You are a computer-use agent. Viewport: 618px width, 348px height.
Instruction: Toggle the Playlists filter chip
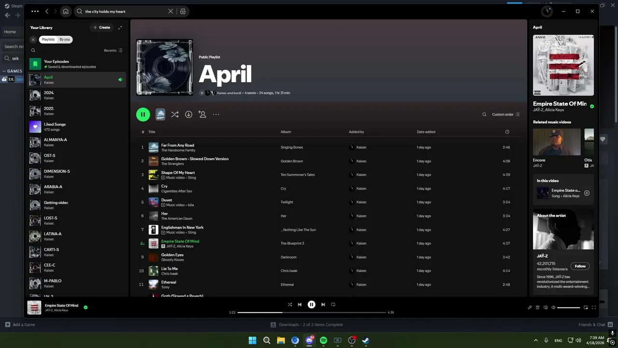pyautogui.click(x=48, y=40)
